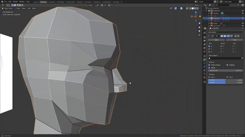Remove the Mirror modifier X button
245x137 pixels.
coord(242,36)
